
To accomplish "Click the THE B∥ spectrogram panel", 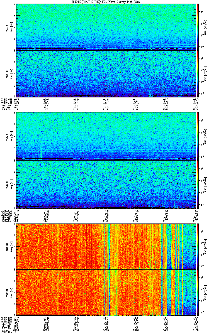I will point(105,293).
